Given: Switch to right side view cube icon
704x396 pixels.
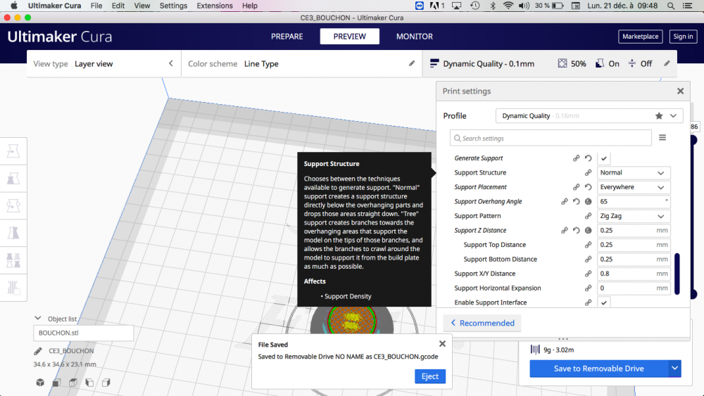Looking at the screenshot, I should (x=106, y=383).
